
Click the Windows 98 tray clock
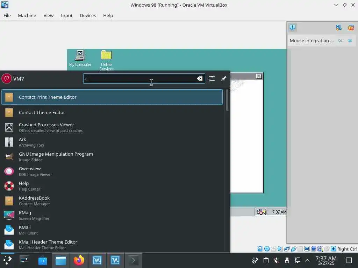pyautogui.click(x=279, y=212)
